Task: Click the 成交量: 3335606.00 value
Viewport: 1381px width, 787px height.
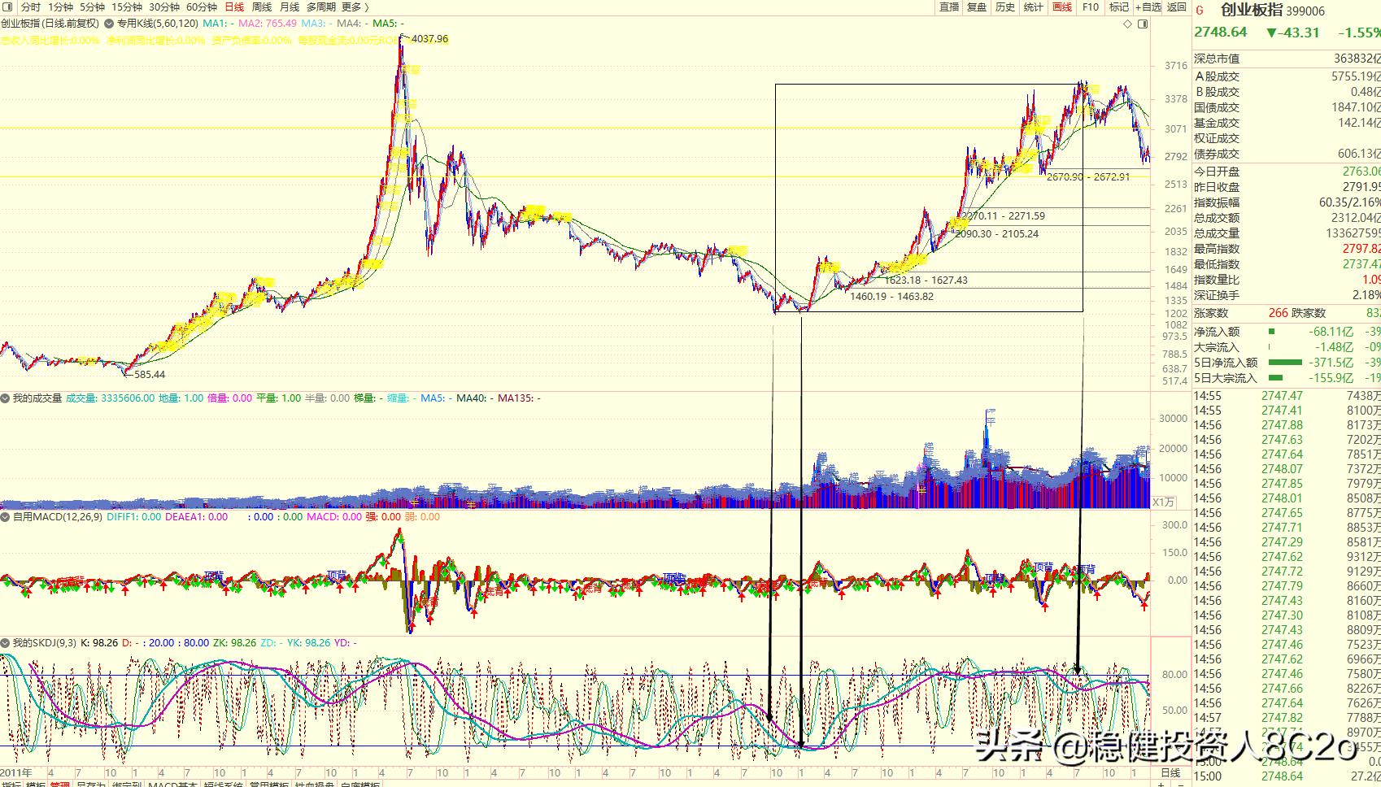Action: [110, 398]
